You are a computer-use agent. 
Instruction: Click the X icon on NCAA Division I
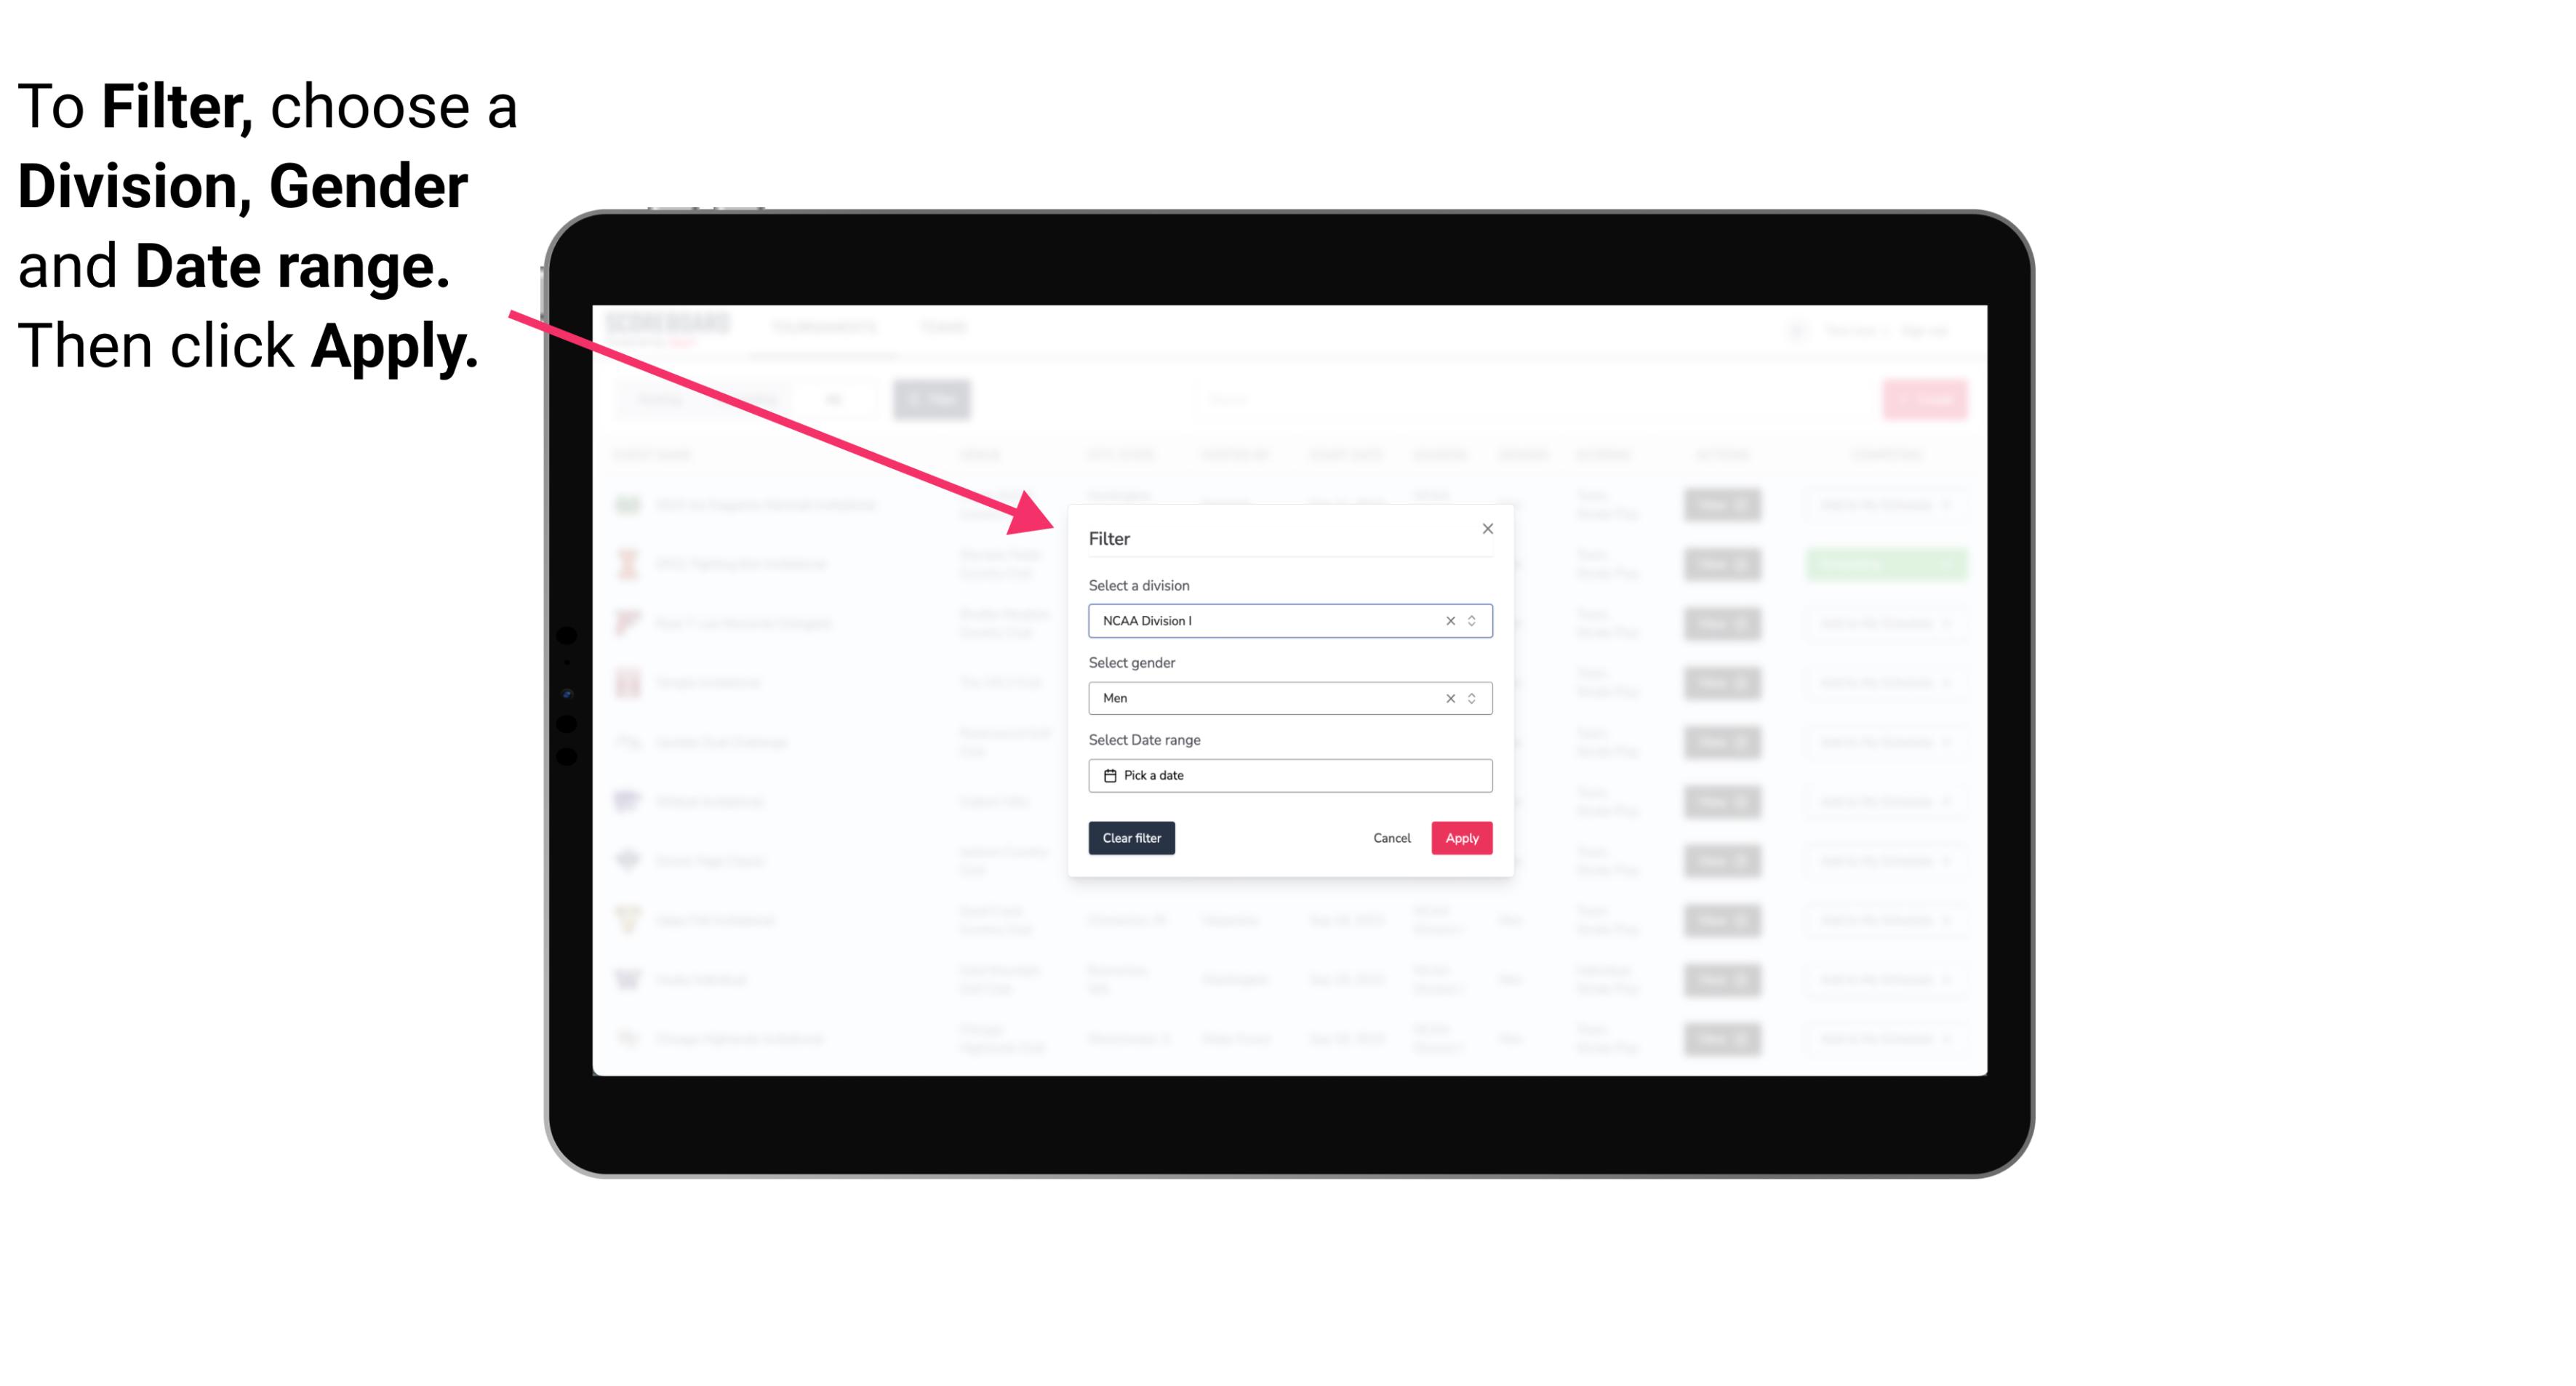point(1447,620)
